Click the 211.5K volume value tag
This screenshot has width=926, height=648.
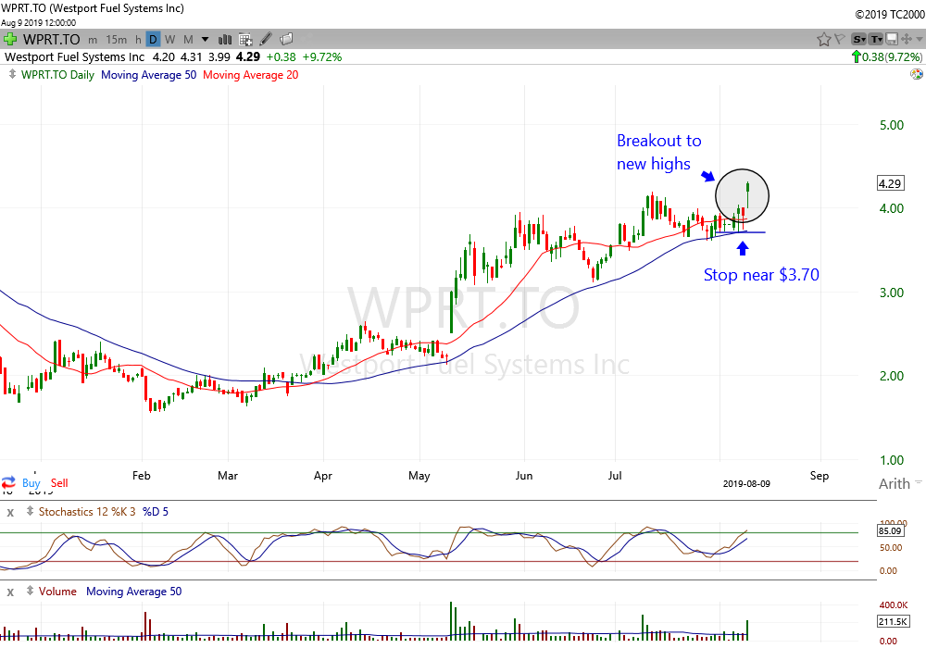point(893,621)
